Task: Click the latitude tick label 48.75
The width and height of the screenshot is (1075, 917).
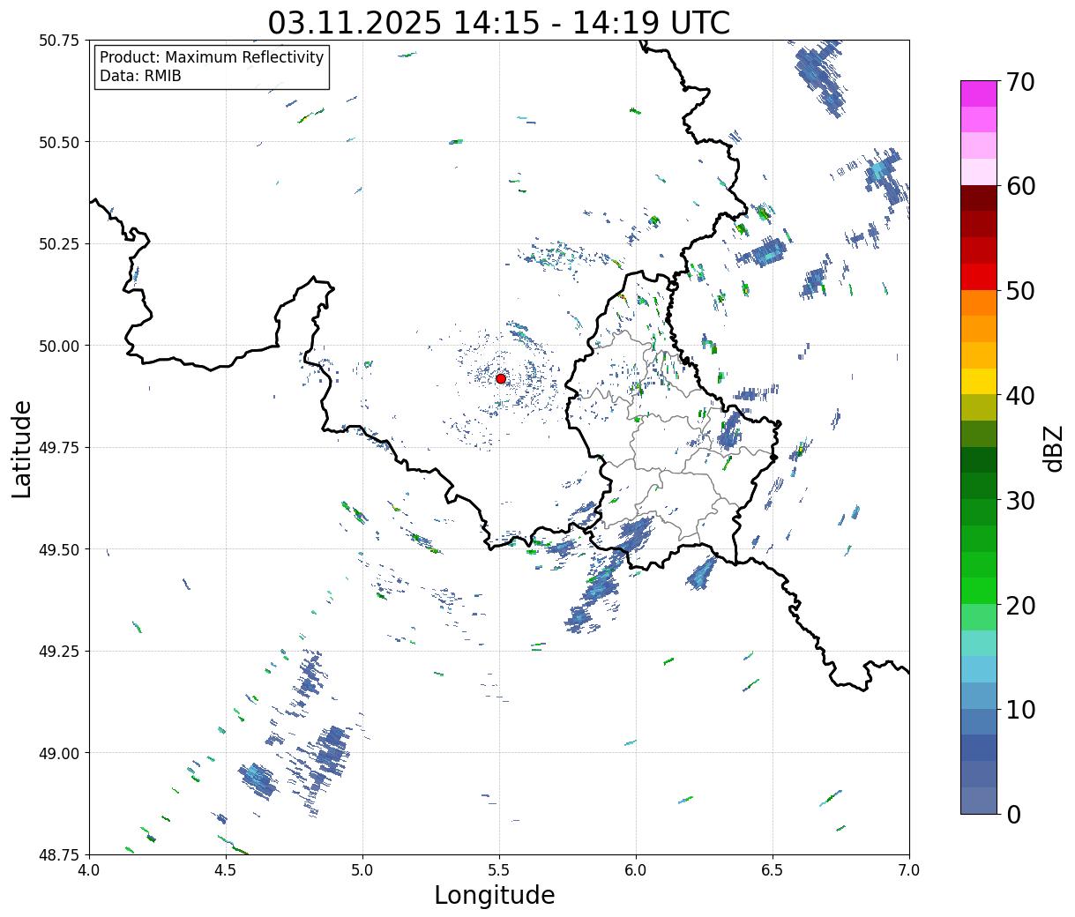Action: pyautogui.click(x=59, y=855)
